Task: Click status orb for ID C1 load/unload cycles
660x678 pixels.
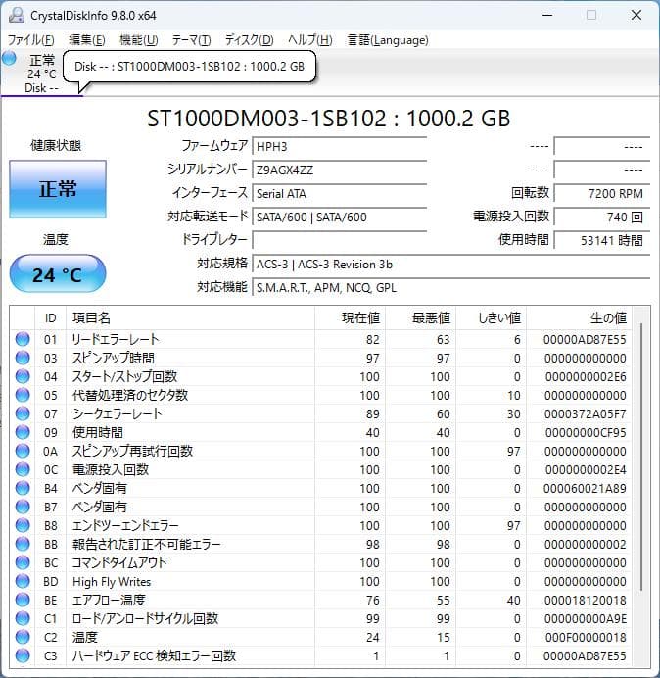Action: pyautogui.click(x=23, y=618)
